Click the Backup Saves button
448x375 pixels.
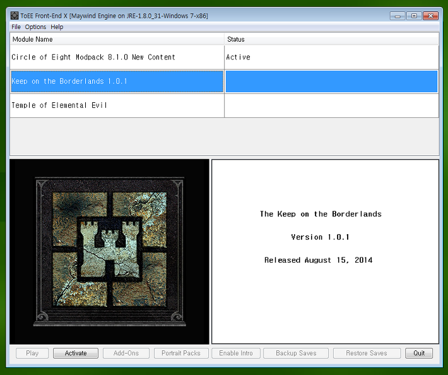pyautogui.click(x=296, y=354)
